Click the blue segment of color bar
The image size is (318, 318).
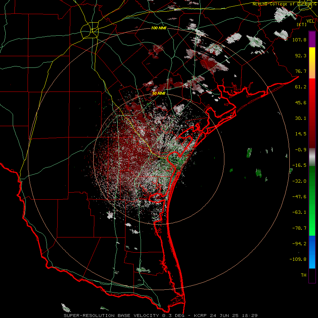click(x=312, y=252)
